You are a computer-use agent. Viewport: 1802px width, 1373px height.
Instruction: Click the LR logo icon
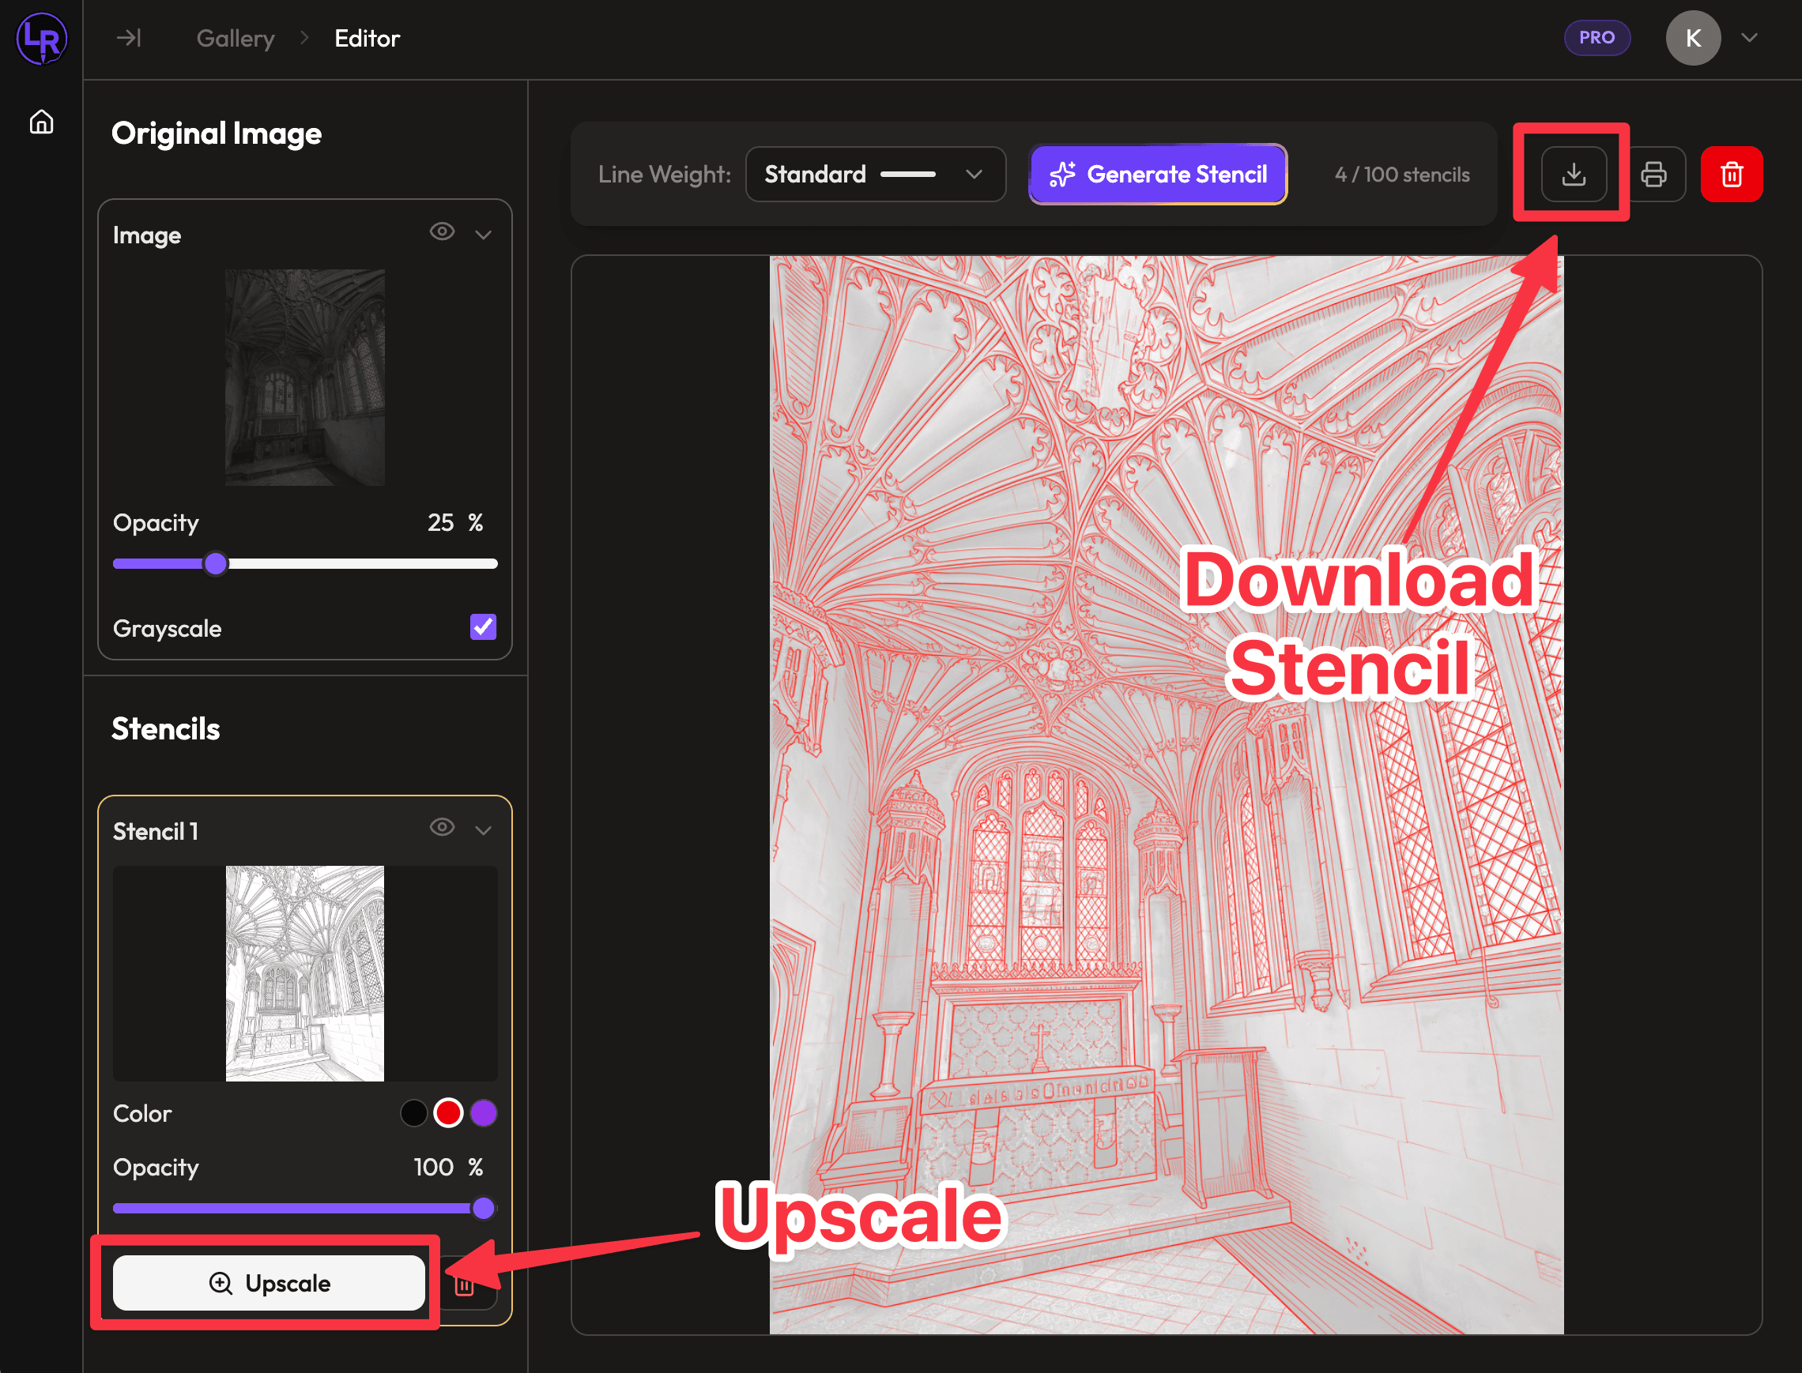[42, 38]
